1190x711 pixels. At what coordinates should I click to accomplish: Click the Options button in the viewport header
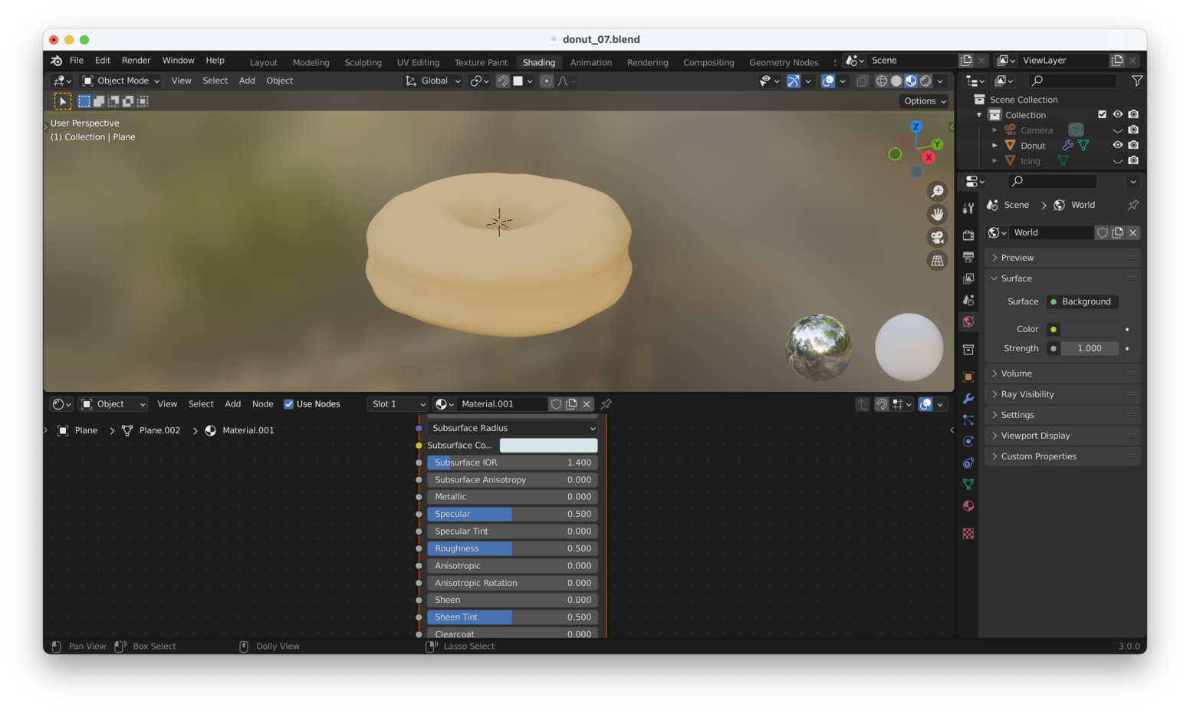923,100
